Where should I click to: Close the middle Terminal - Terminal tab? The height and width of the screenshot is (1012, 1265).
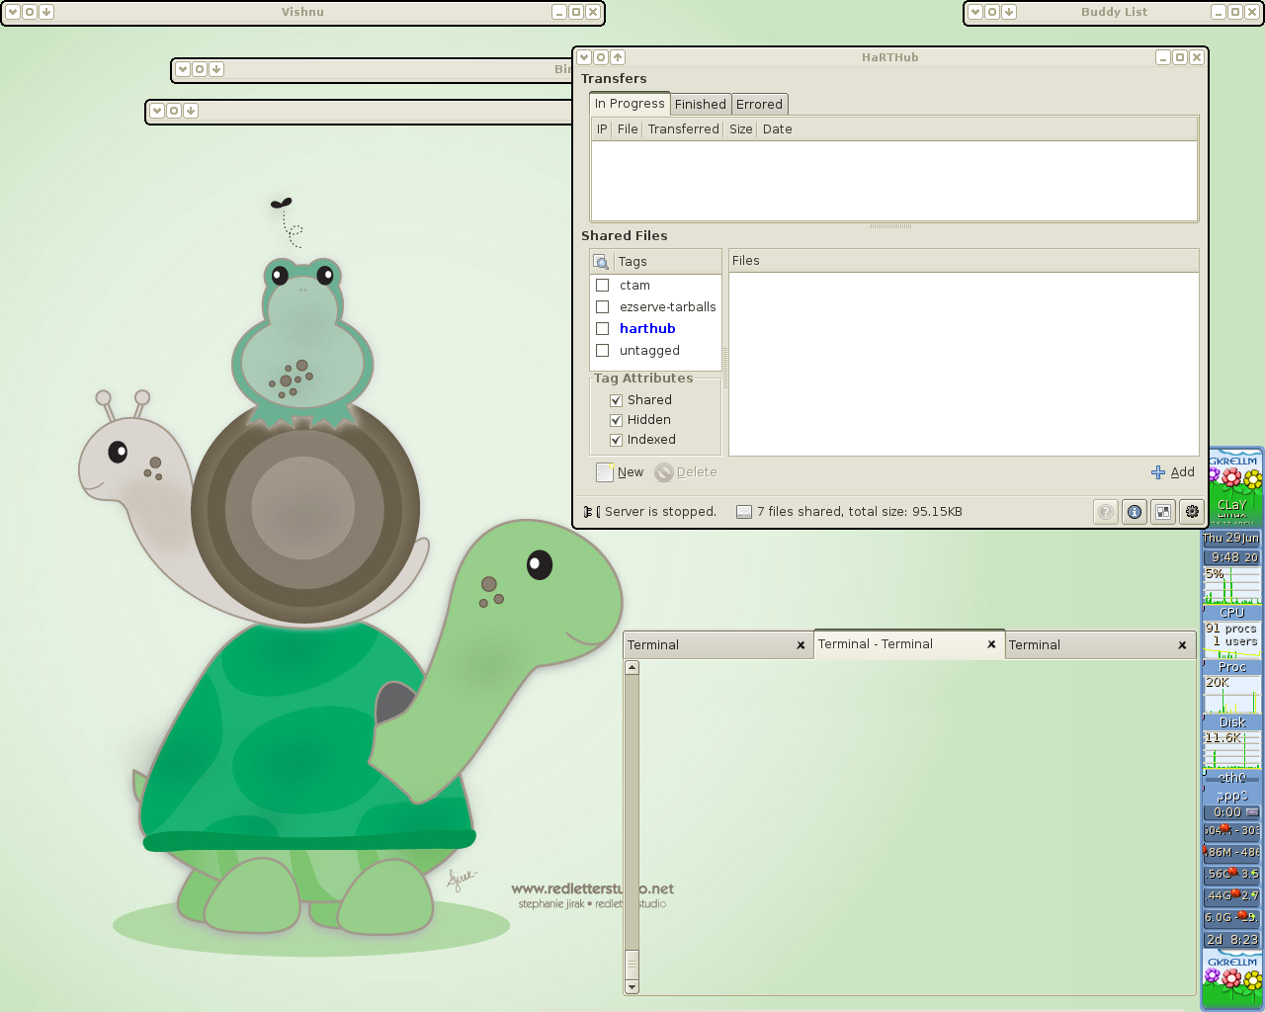point(991,644)
